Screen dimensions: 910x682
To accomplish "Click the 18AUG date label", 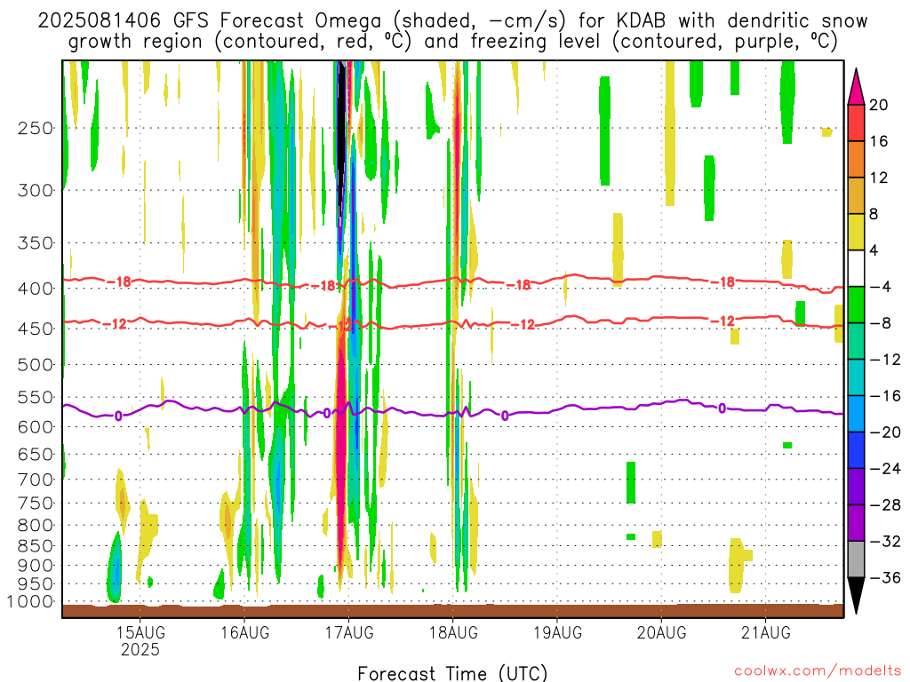I will tap(452, 632).
